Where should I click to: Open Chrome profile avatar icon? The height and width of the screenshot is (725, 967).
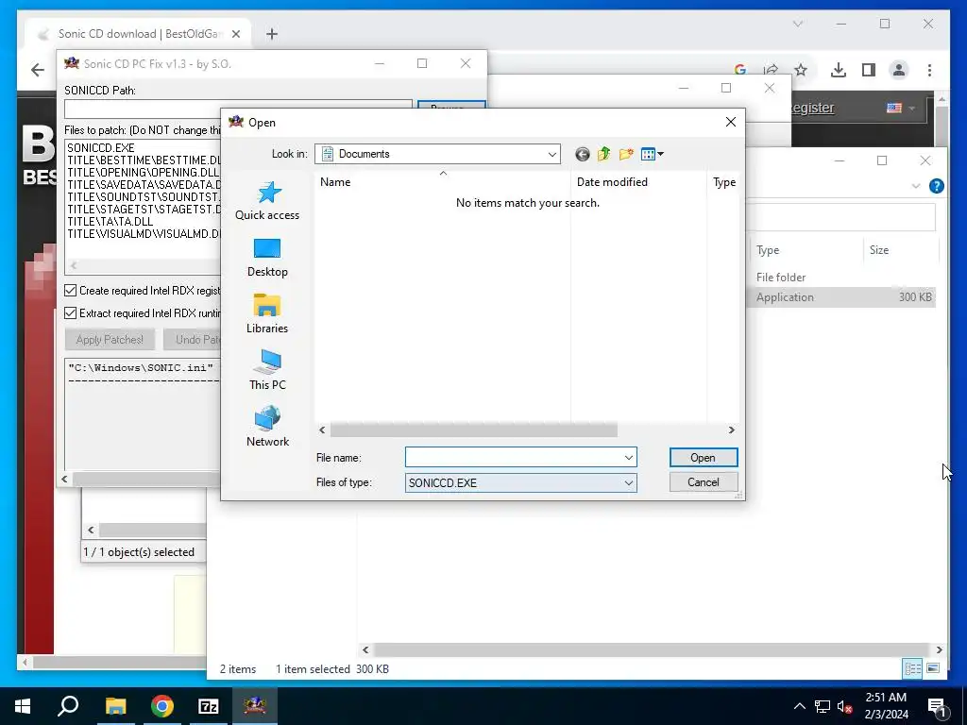(899, 70)
